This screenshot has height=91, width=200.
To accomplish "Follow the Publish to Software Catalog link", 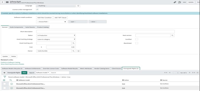I will click(10, 62).
